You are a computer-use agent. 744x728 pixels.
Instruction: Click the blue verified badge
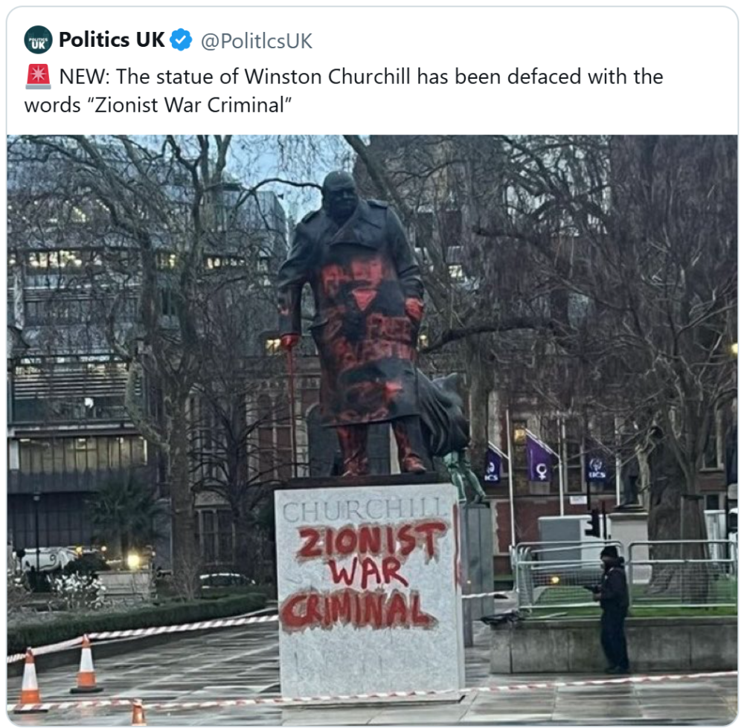[x=182, y=40]
